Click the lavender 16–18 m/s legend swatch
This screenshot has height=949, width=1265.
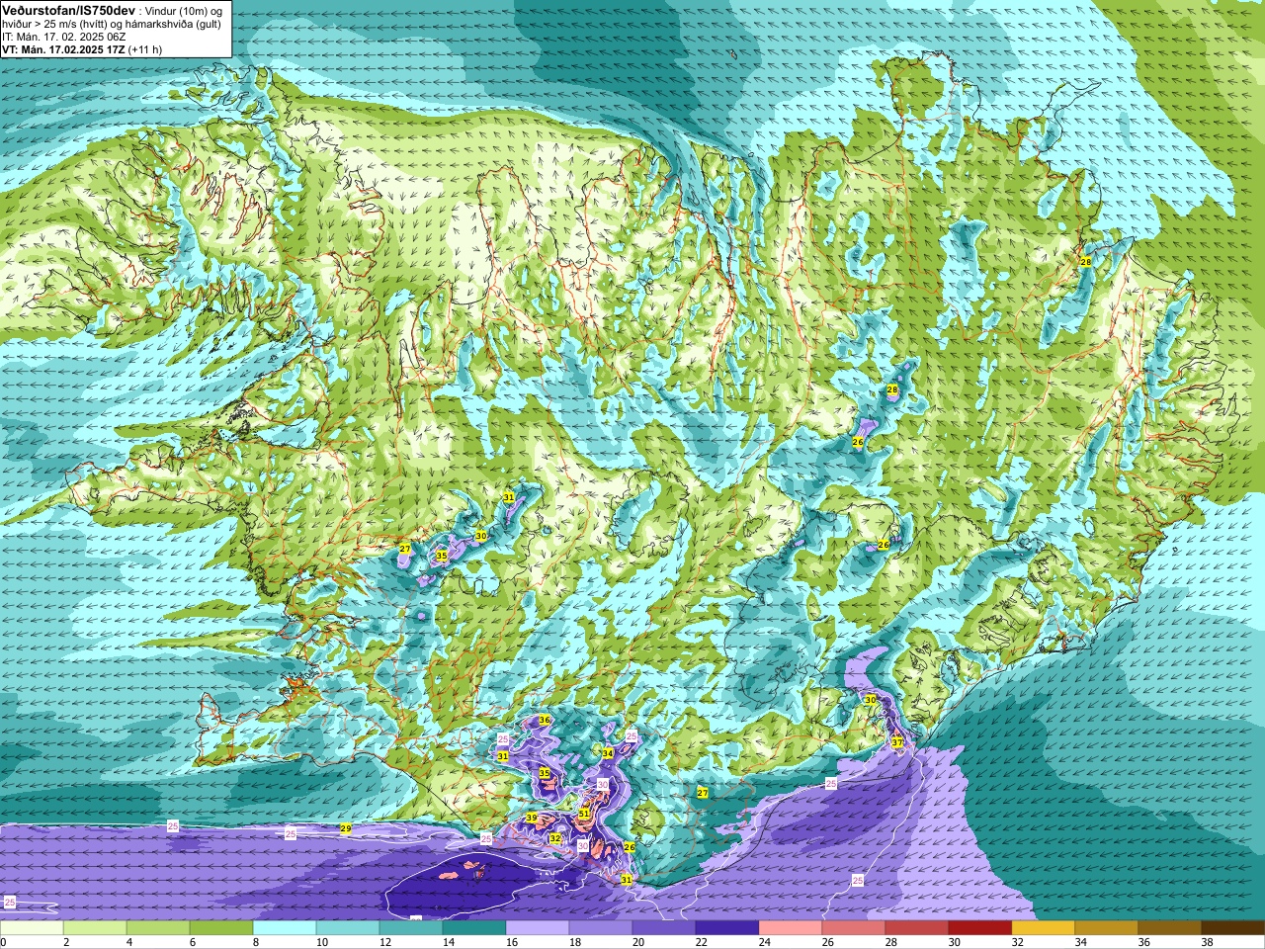point(538,928)
